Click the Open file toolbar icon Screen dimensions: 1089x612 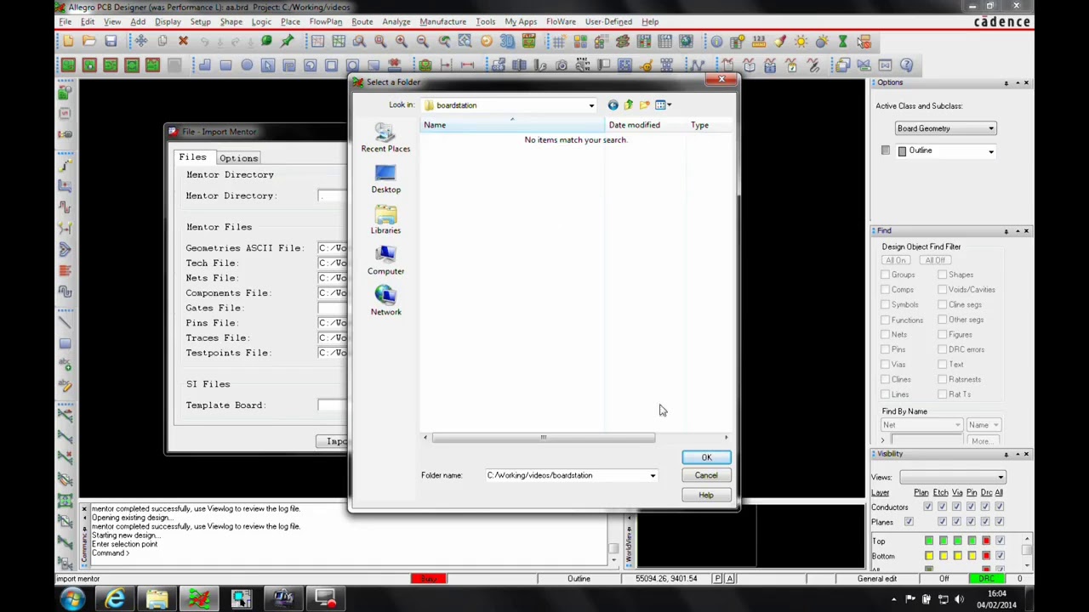pyautogui.click(x=89, y=41)
